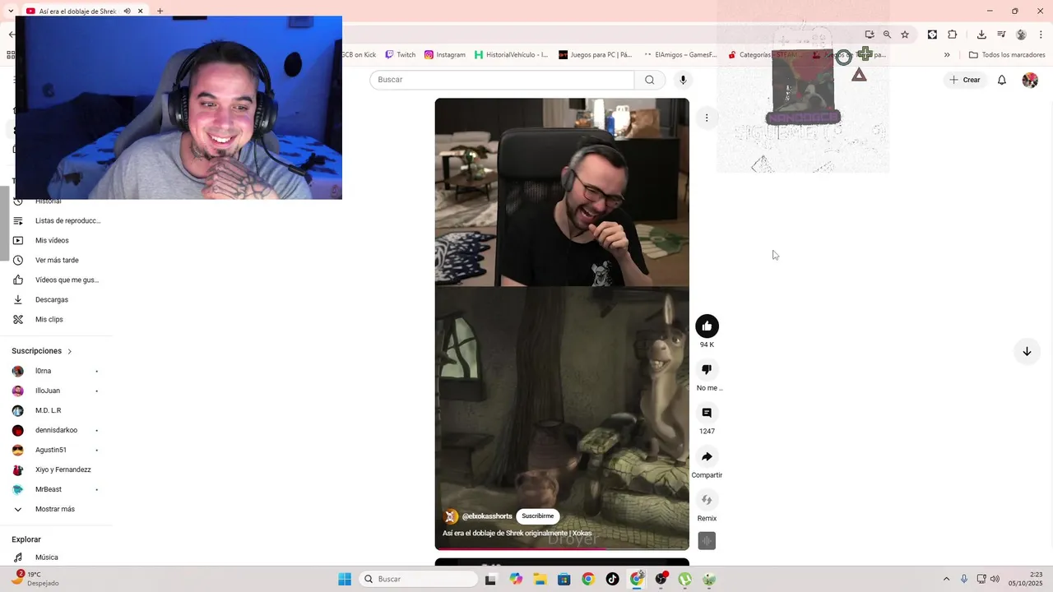Show hidden system tray icons
The width and height of the screenshot is (1053, 592).
946,579
